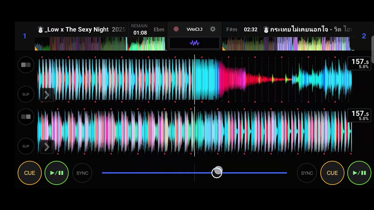Jump within deck 1 track overview waveform

point(100,44)
